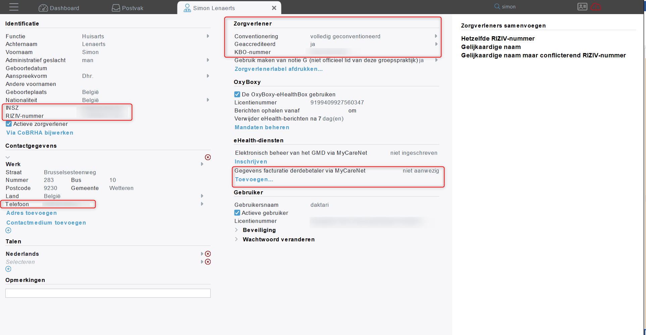Collapse the contact address chevron
Viewport: 646px width, 335px height.
click(8, 157)
